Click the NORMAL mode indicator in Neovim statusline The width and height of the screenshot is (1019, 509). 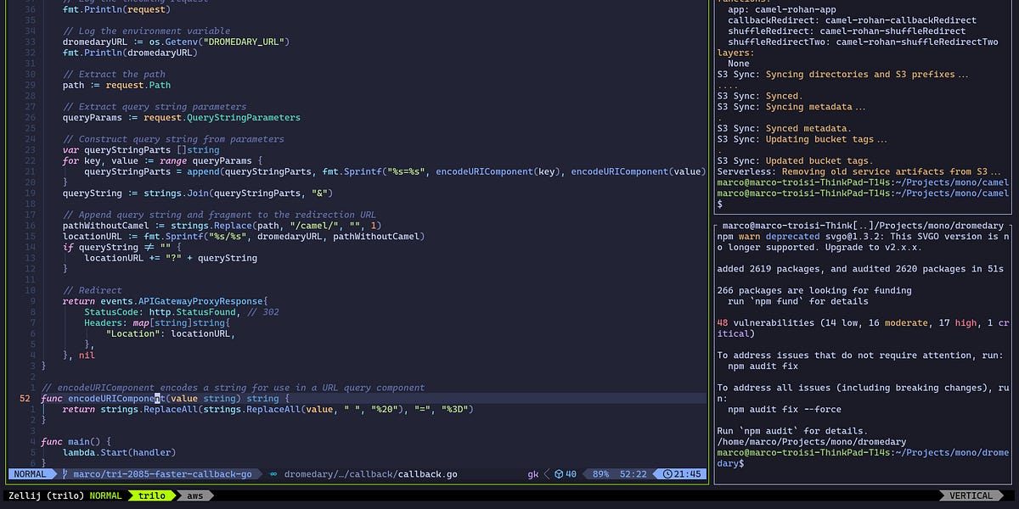(x=31, y=474)
